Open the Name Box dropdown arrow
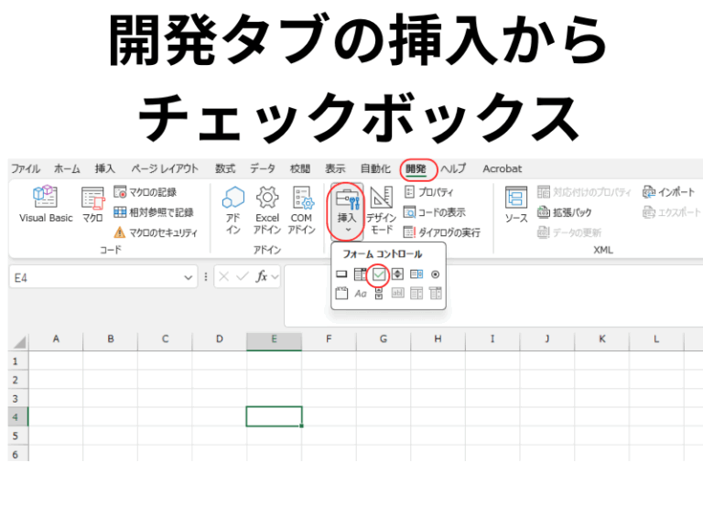Screen dimensions: 703x527 189,276
